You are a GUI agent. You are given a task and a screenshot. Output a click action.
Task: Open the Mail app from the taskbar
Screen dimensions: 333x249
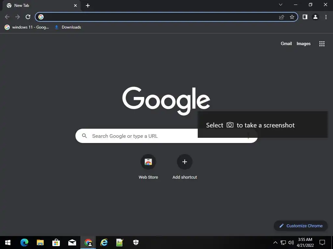point(72,243)
